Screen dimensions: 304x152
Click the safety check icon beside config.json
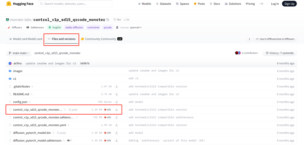30,102
